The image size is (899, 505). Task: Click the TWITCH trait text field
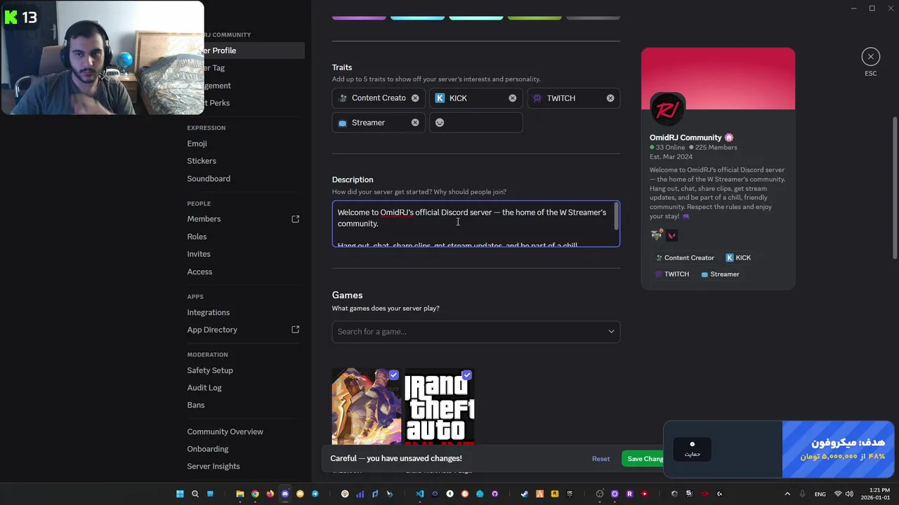[574, 98]
